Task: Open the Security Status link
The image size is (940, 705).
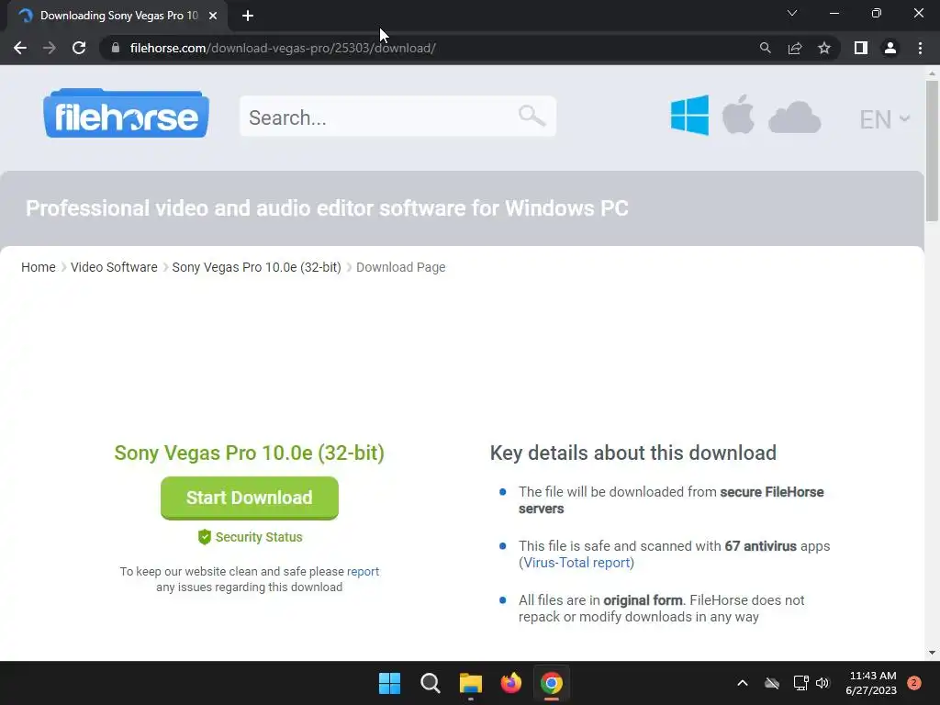Action: pyautogui.click(x=250, y=537)
